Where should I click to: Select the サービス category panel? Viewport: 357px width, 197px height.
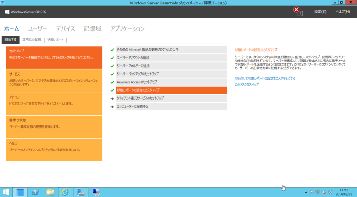pyautogui.click(x=54, y=81)
